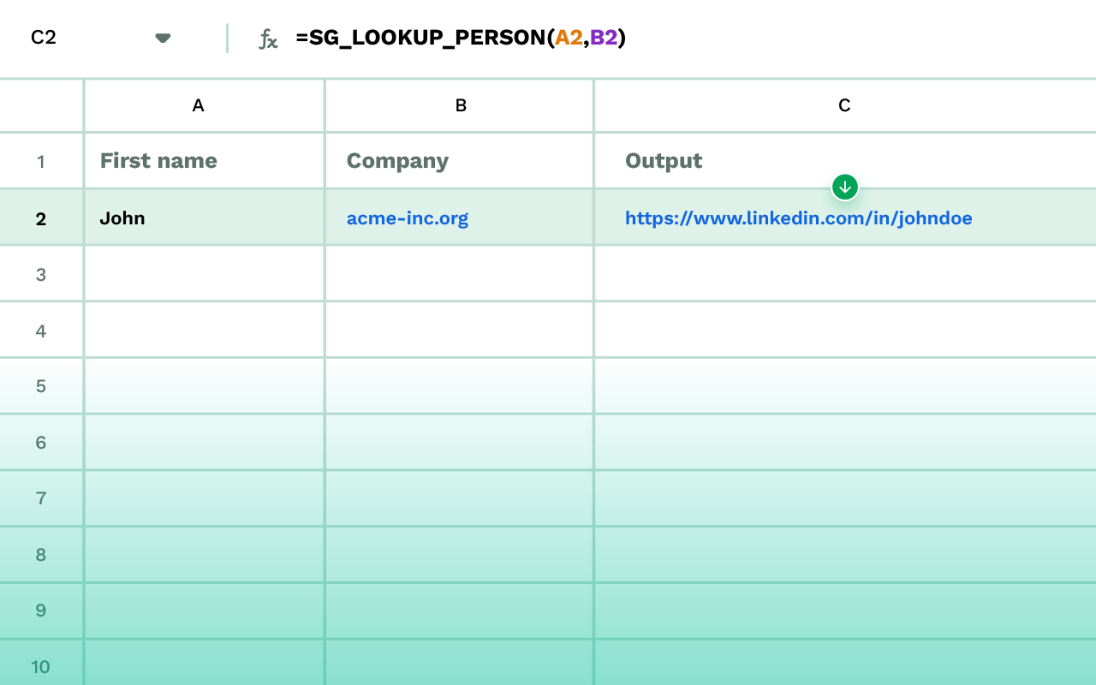The height and width of the screenshot is (685, 1096).
Task: Click the green fill-down arrow icon
Action: point(844,186)
